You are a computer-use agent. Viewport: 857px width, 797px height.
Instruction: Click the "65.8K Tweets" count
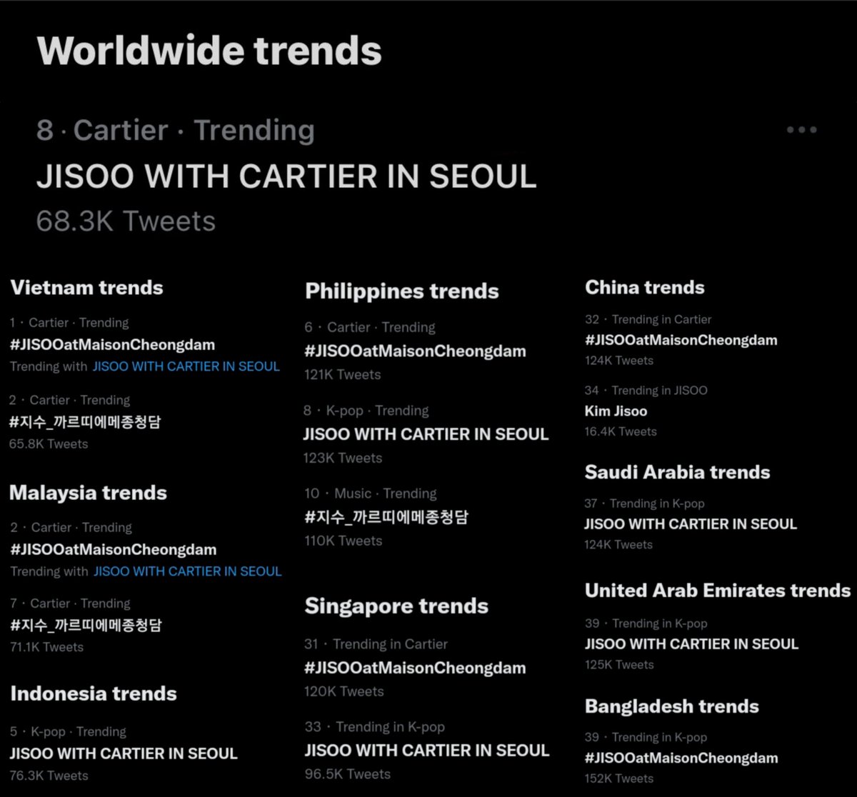point(49,443)
